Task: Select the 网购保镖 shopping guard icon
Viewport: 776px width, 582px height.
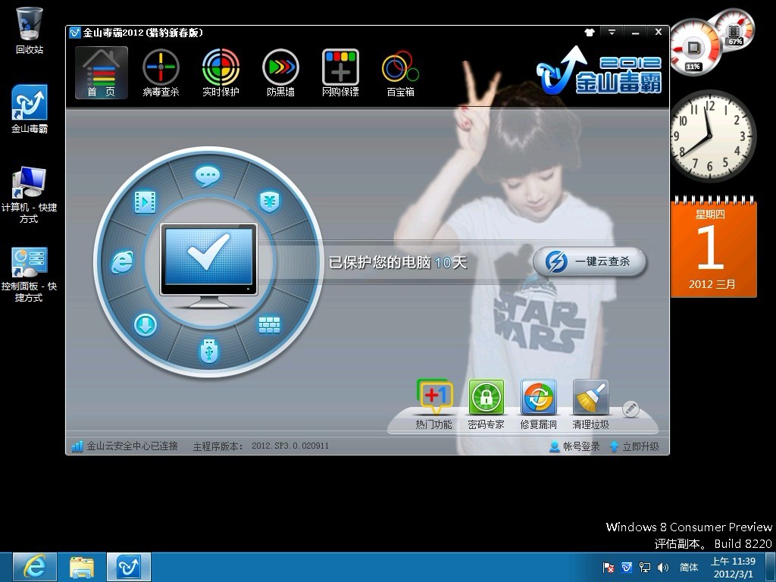Action: 340,74
